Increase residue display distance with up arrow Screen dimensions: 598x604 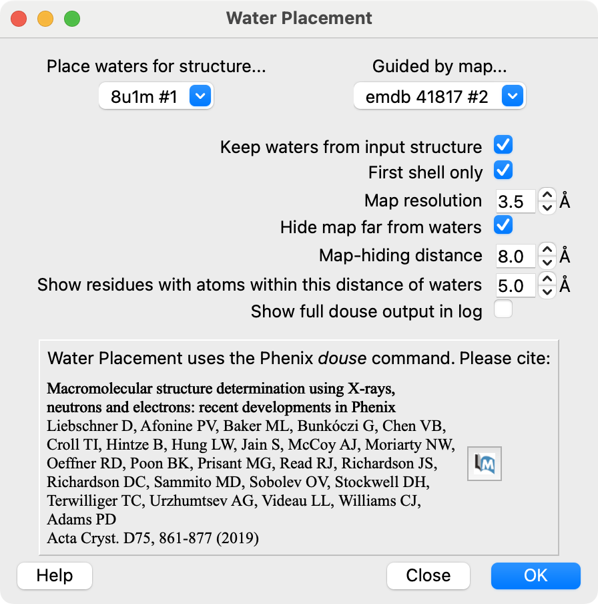click(547, 279)
